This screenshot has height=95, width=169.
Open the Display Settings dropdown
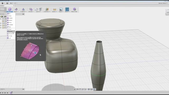89,89
